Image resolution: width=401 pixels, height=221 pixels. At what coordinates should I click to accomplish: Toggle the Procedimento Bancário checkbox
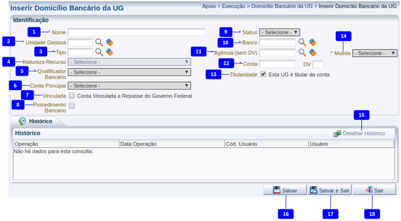tap(72, 106)
